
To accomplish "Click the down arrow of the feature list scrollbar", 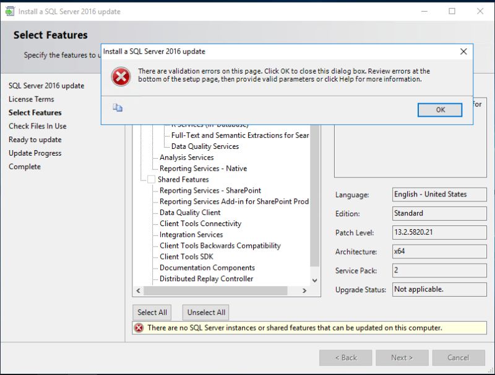I will point(314,280).
